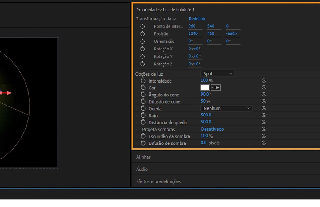Click expression pick whip for Escuridão da sombra

264,136
